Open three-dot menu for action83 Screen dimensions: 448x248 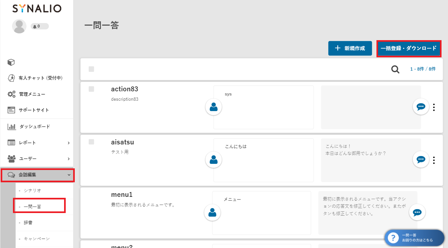point(434,107)
